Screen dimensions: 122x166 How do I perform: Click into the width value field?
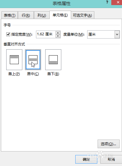46,34
